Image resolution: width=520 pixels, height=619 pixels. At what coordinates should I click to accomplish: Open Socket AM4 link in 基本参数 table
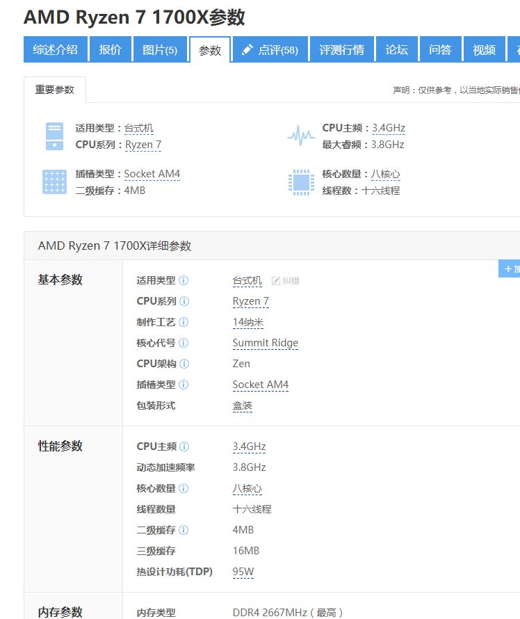point(261,385)
